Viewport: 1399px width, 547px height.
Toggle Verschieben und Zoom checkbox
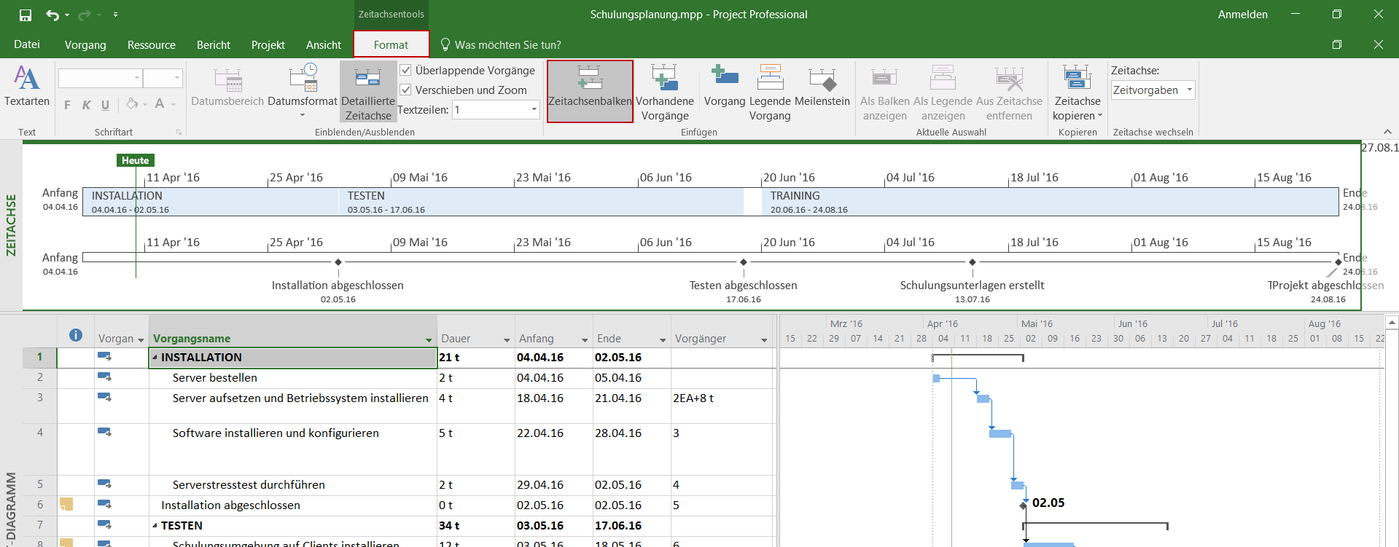click(x=406, y=90)
